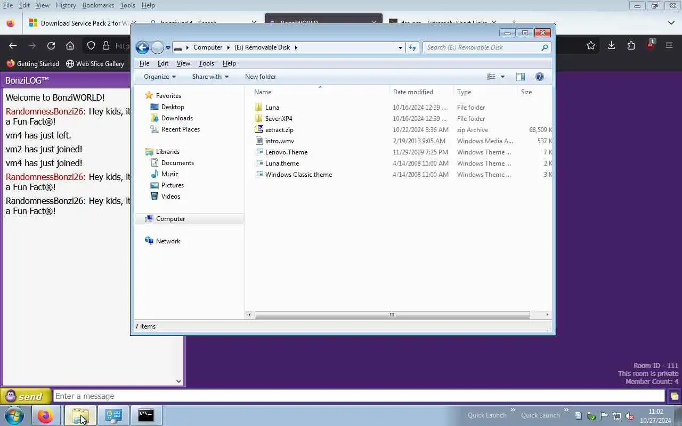
Task: Click Firefox's home icon
Action: click(x=70, y=46)
